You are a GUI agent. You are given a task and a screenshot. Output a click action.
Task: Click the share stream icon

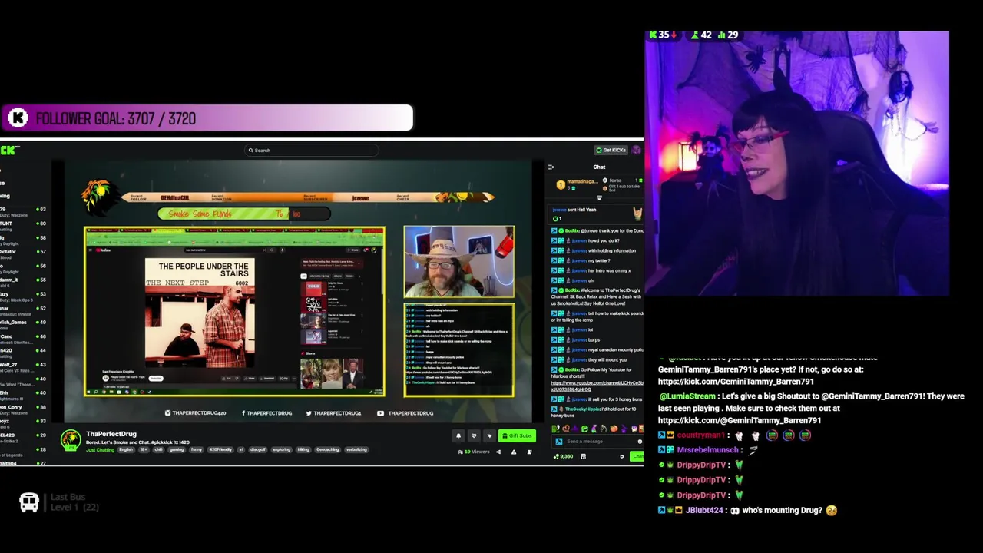498,452
